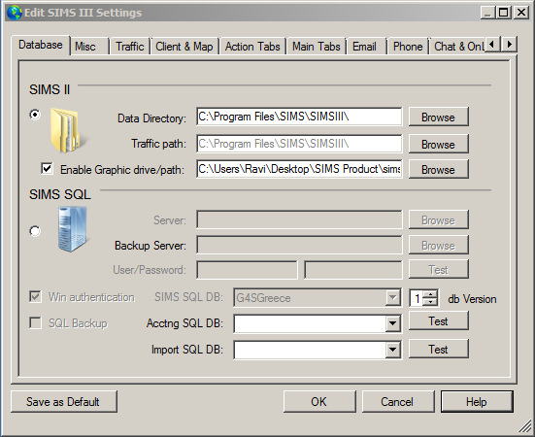
Task: Select the SIMS SQL radio button
Action: point(35,231)
